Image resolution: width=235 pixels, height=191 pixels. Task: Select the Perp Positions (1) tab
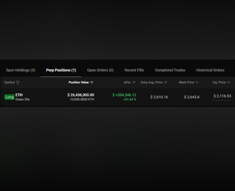(x=61, y=70)
